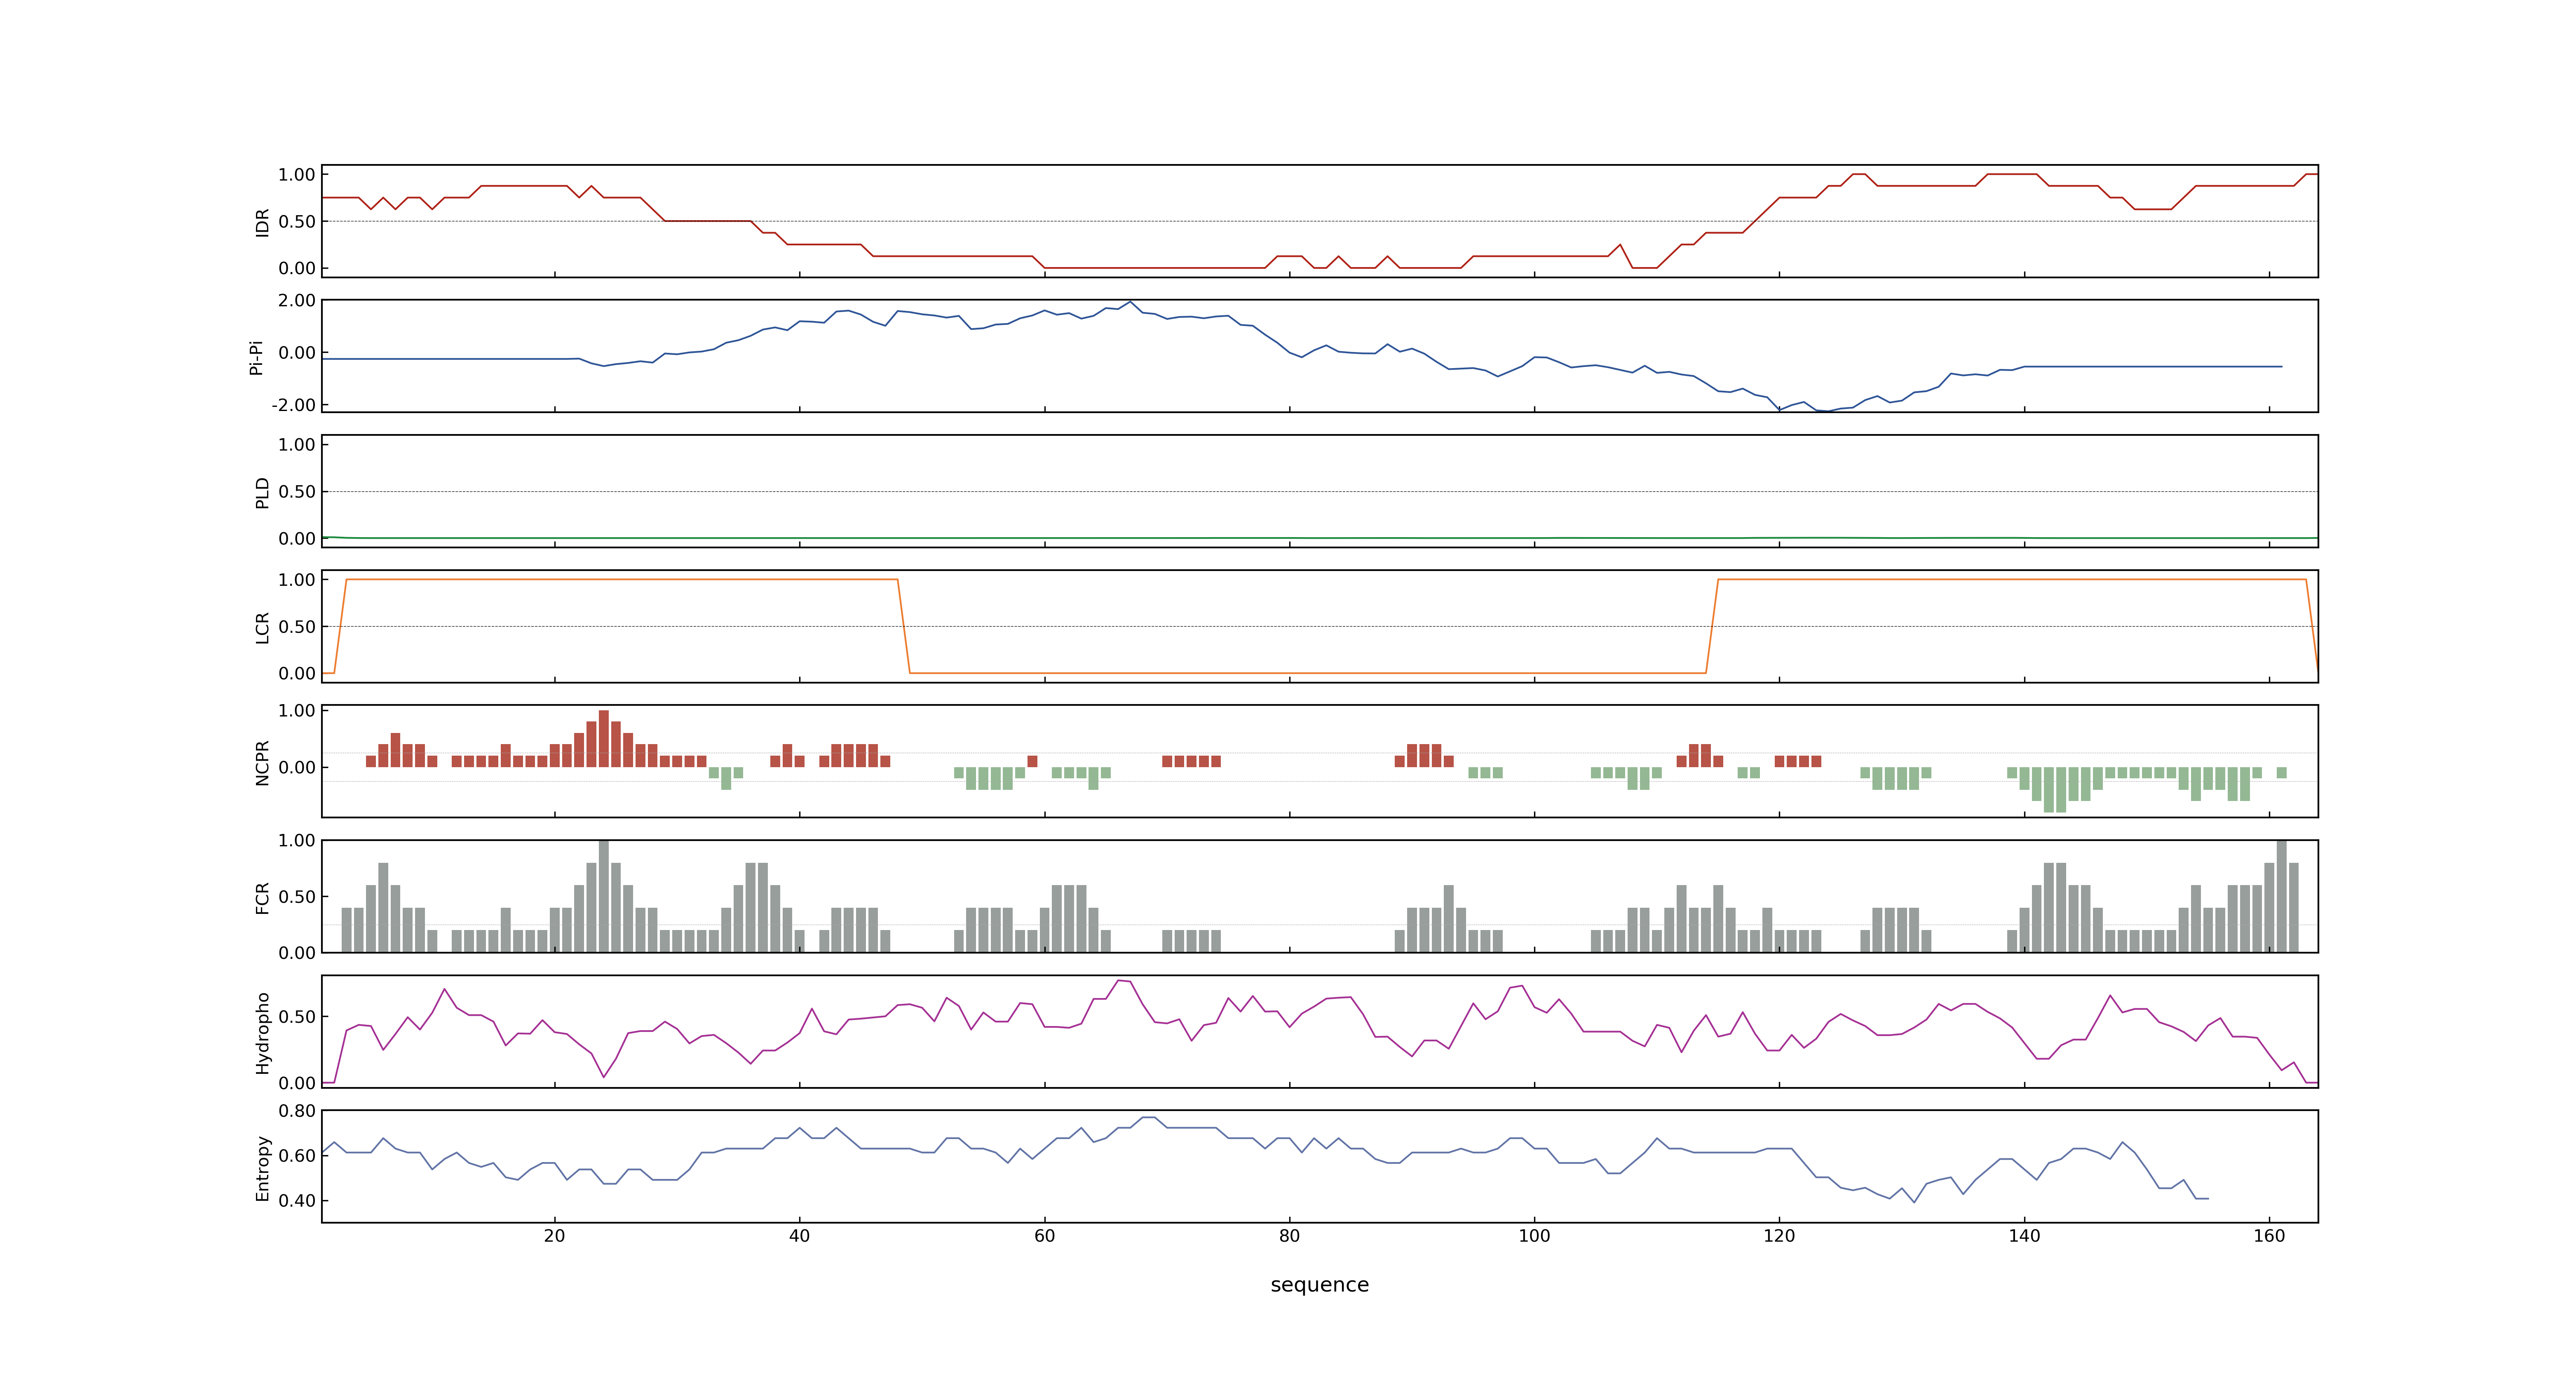Click the 1.00 tick on LCR axis
The width and height of the screenshot is (2576, 1374).
(x=297, y=580)
